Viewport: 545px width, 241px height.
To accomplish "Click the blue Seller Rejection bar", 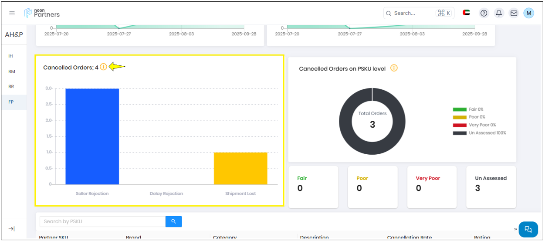I will coord(92,136).
